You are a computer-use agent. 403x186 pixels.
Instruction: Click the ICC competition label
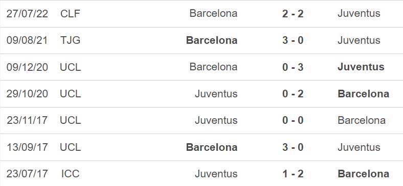pyautogui.click(x=71, y=174)
